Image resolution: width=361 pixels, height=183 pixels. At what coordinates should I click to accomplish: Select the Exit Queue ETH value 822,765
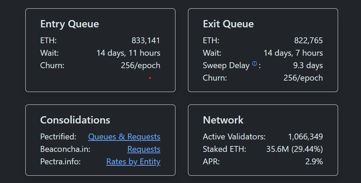click(x=308, y=40)
